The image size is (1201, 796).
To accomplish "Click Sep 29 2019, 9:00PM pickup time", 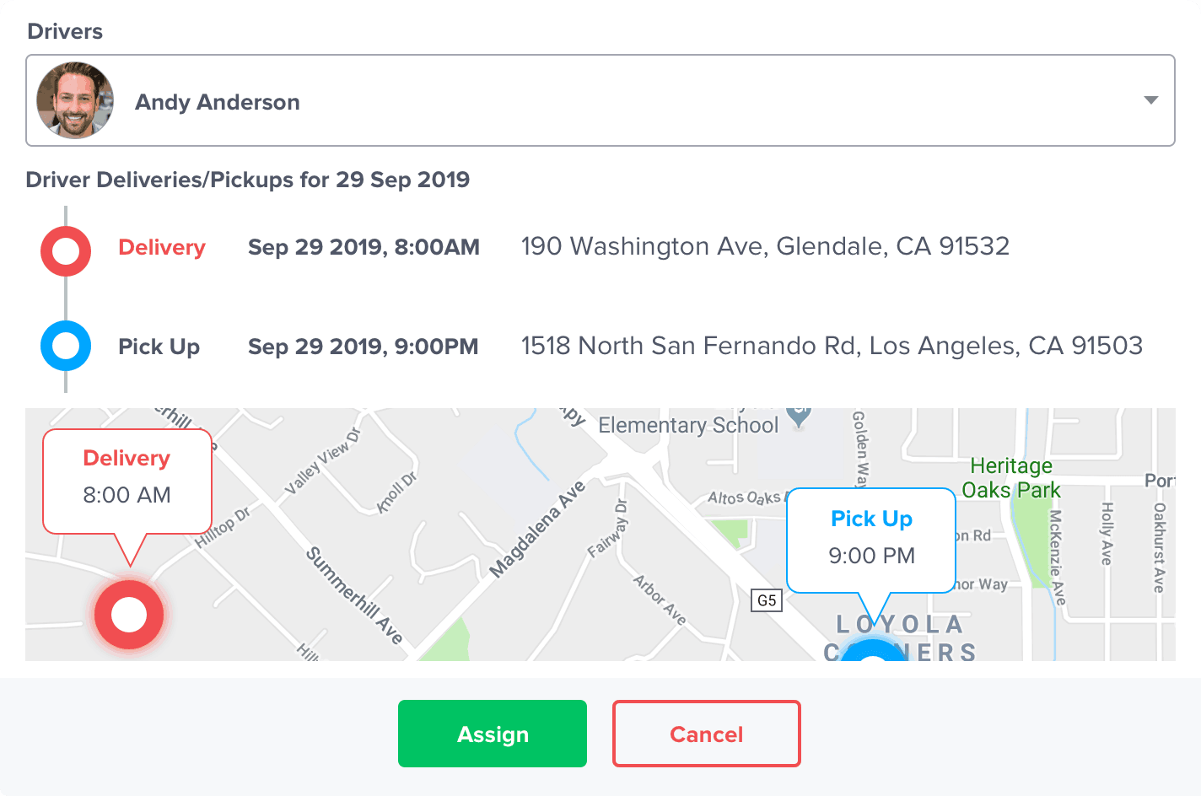I will [363, 347].
